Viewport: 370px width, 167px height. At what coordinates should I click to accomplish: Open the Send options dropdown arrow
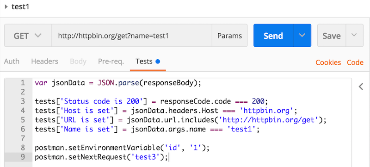(302, 36)
